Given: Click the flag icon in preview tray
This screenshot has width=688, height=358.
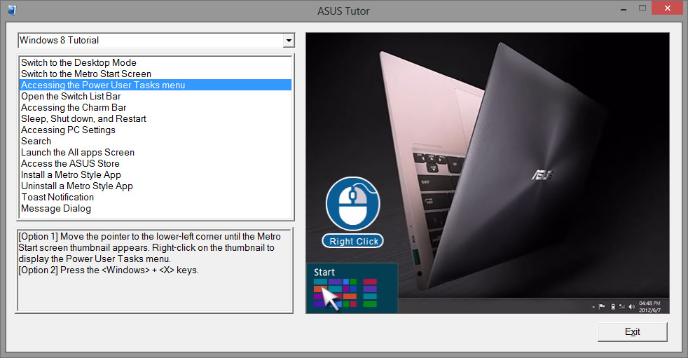Looking at the screenshot, I should coord(602,307).
